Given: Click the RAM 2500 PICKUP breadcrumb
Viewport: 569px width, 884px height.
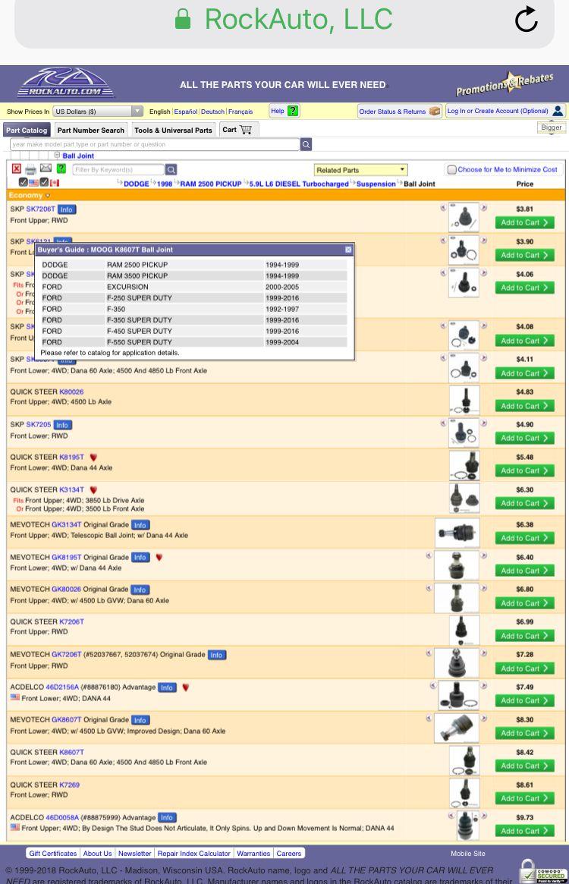Looking at the screenshot, I should [x=211, y=184].
